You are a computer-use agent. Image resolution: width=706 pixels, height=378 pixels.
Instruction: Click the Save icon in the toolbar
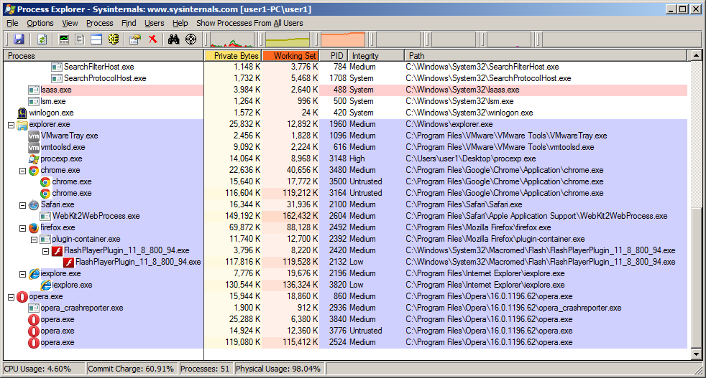coord(19,39)
